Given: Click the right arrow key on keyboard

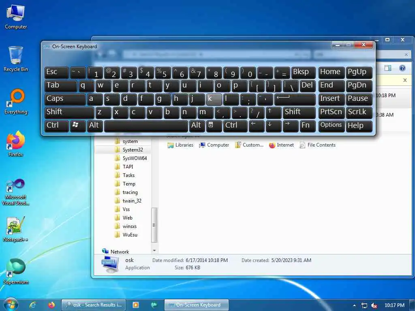Looking at the screenshot, I should coord(290,126).
